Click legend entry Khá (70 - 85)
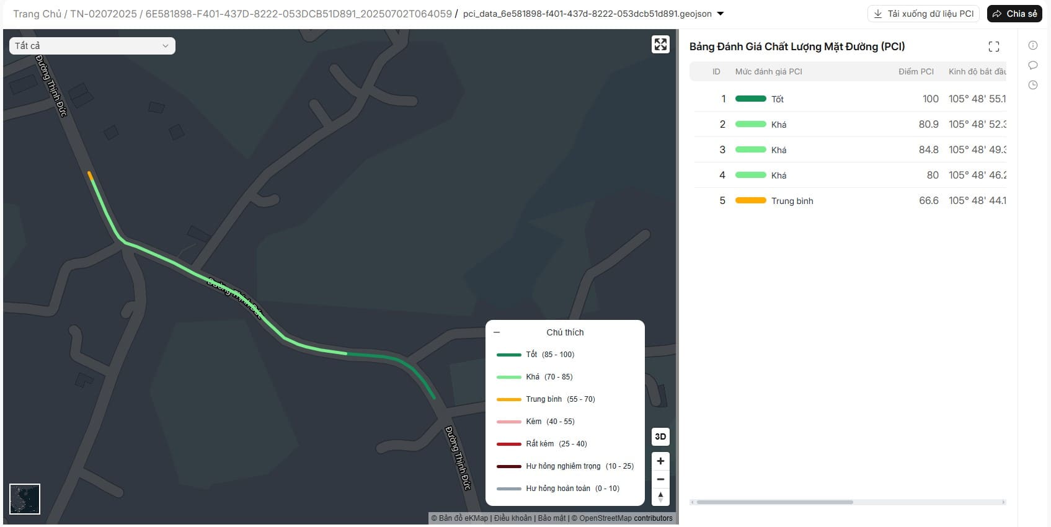The image size is (1051, 527). point(534,377)
